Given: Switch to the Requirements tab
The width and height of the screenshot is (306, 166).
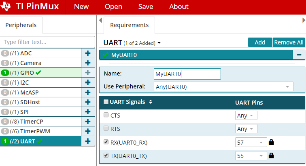Looking at the screenshot, I should [x=129, y=25].
